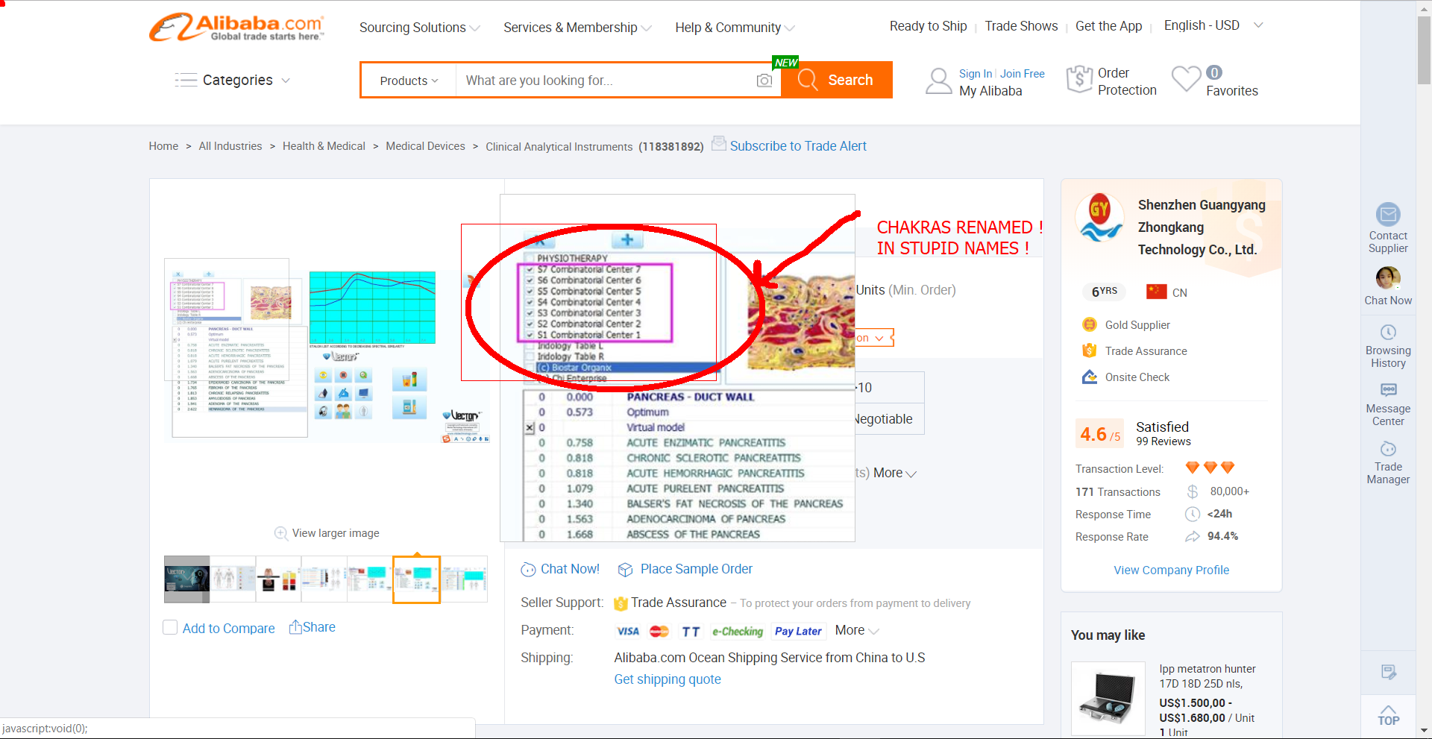The image size is (1432, 739).
Task: Open Favorites heart icon
Action: (1186, 79)
